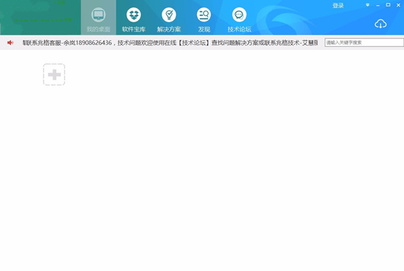Minimize the application window
The width and height of the screenshot is (404, 271).
point(378,5)
